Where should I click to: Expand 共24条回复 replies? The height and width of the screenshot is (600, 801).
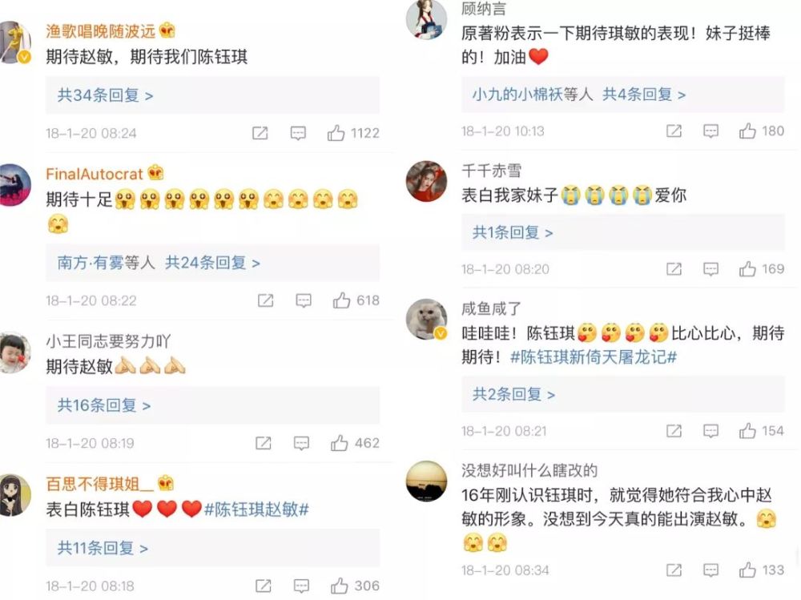[212, 263]
